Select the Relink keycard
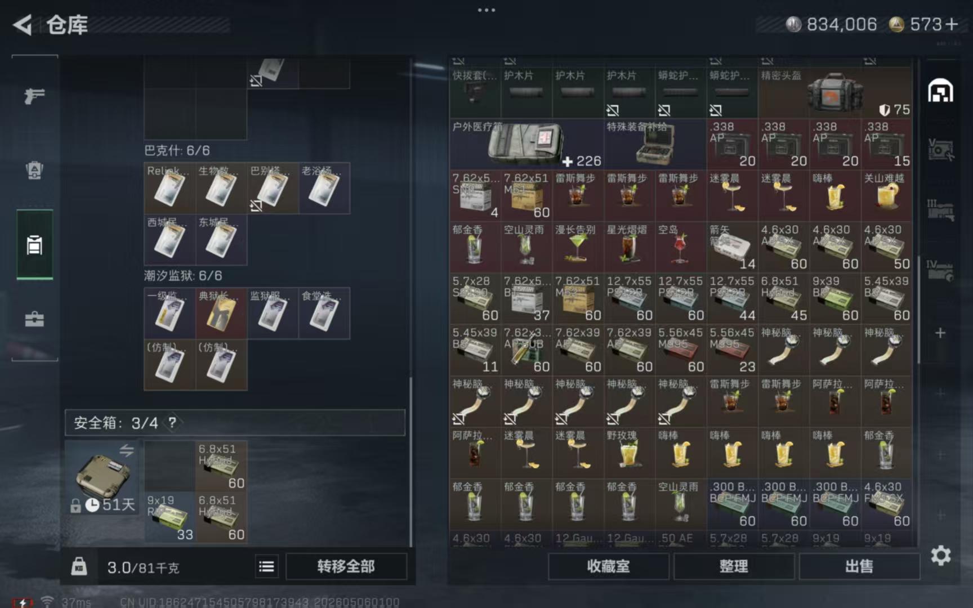This screenshot has width=973, height=608. click(169, 188)
